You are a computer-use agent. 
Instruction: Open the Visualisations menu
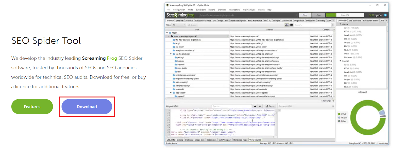pos(234,10)
